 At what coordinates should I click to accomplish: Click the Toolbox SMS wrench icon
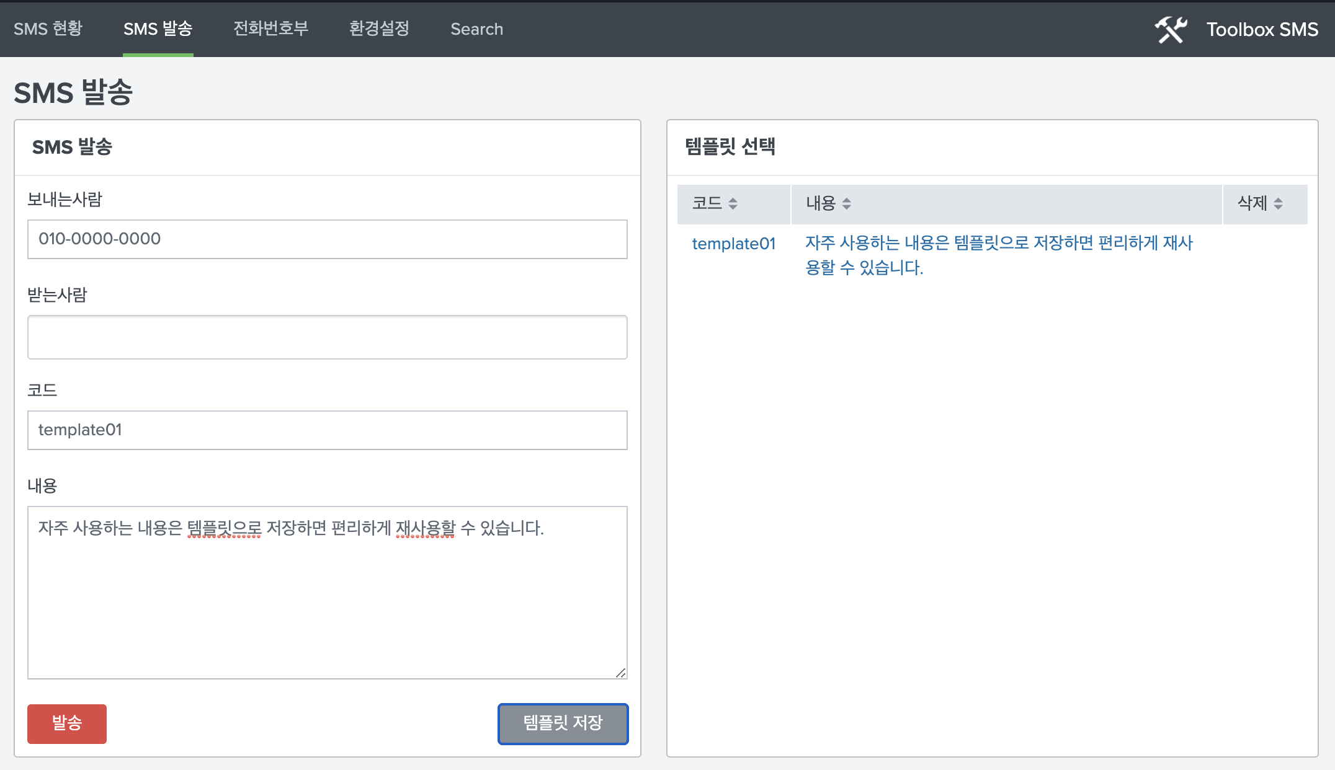tap(1170, 29)
